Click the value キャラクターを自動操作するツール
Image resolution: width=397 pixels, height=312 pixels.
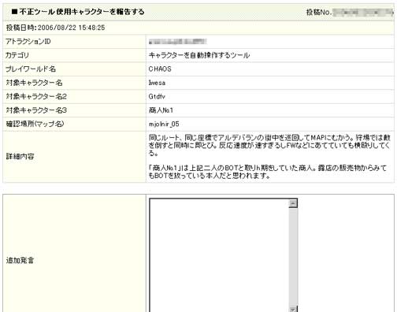pyautogui.click(x=199, y=55)
